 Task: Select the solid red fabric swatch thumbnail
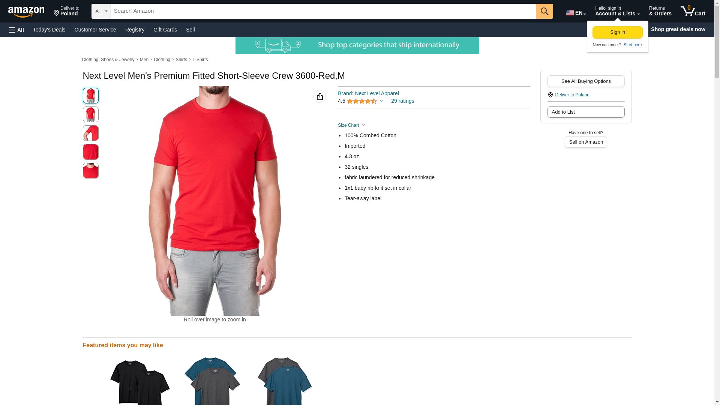click(90, 152)
